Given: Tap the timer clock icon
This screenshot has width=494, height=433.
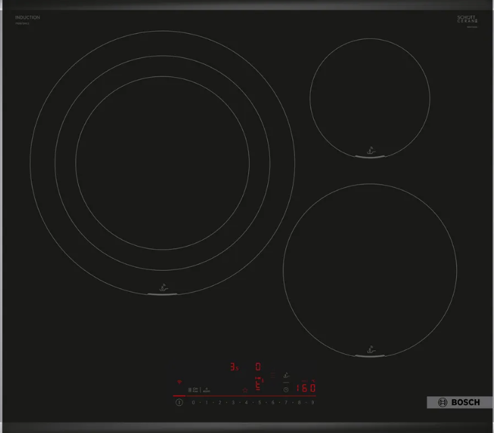Looking at the screenshot, I should (285, 390).
